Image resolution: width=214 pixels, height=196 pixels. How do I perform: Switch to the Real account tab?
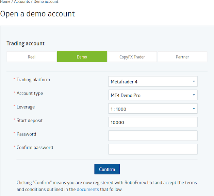[x=32, y=56]
